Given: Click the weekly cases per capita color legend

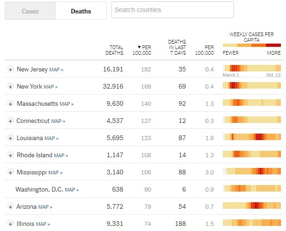Looking at the screenshot, I should point(252,45).
